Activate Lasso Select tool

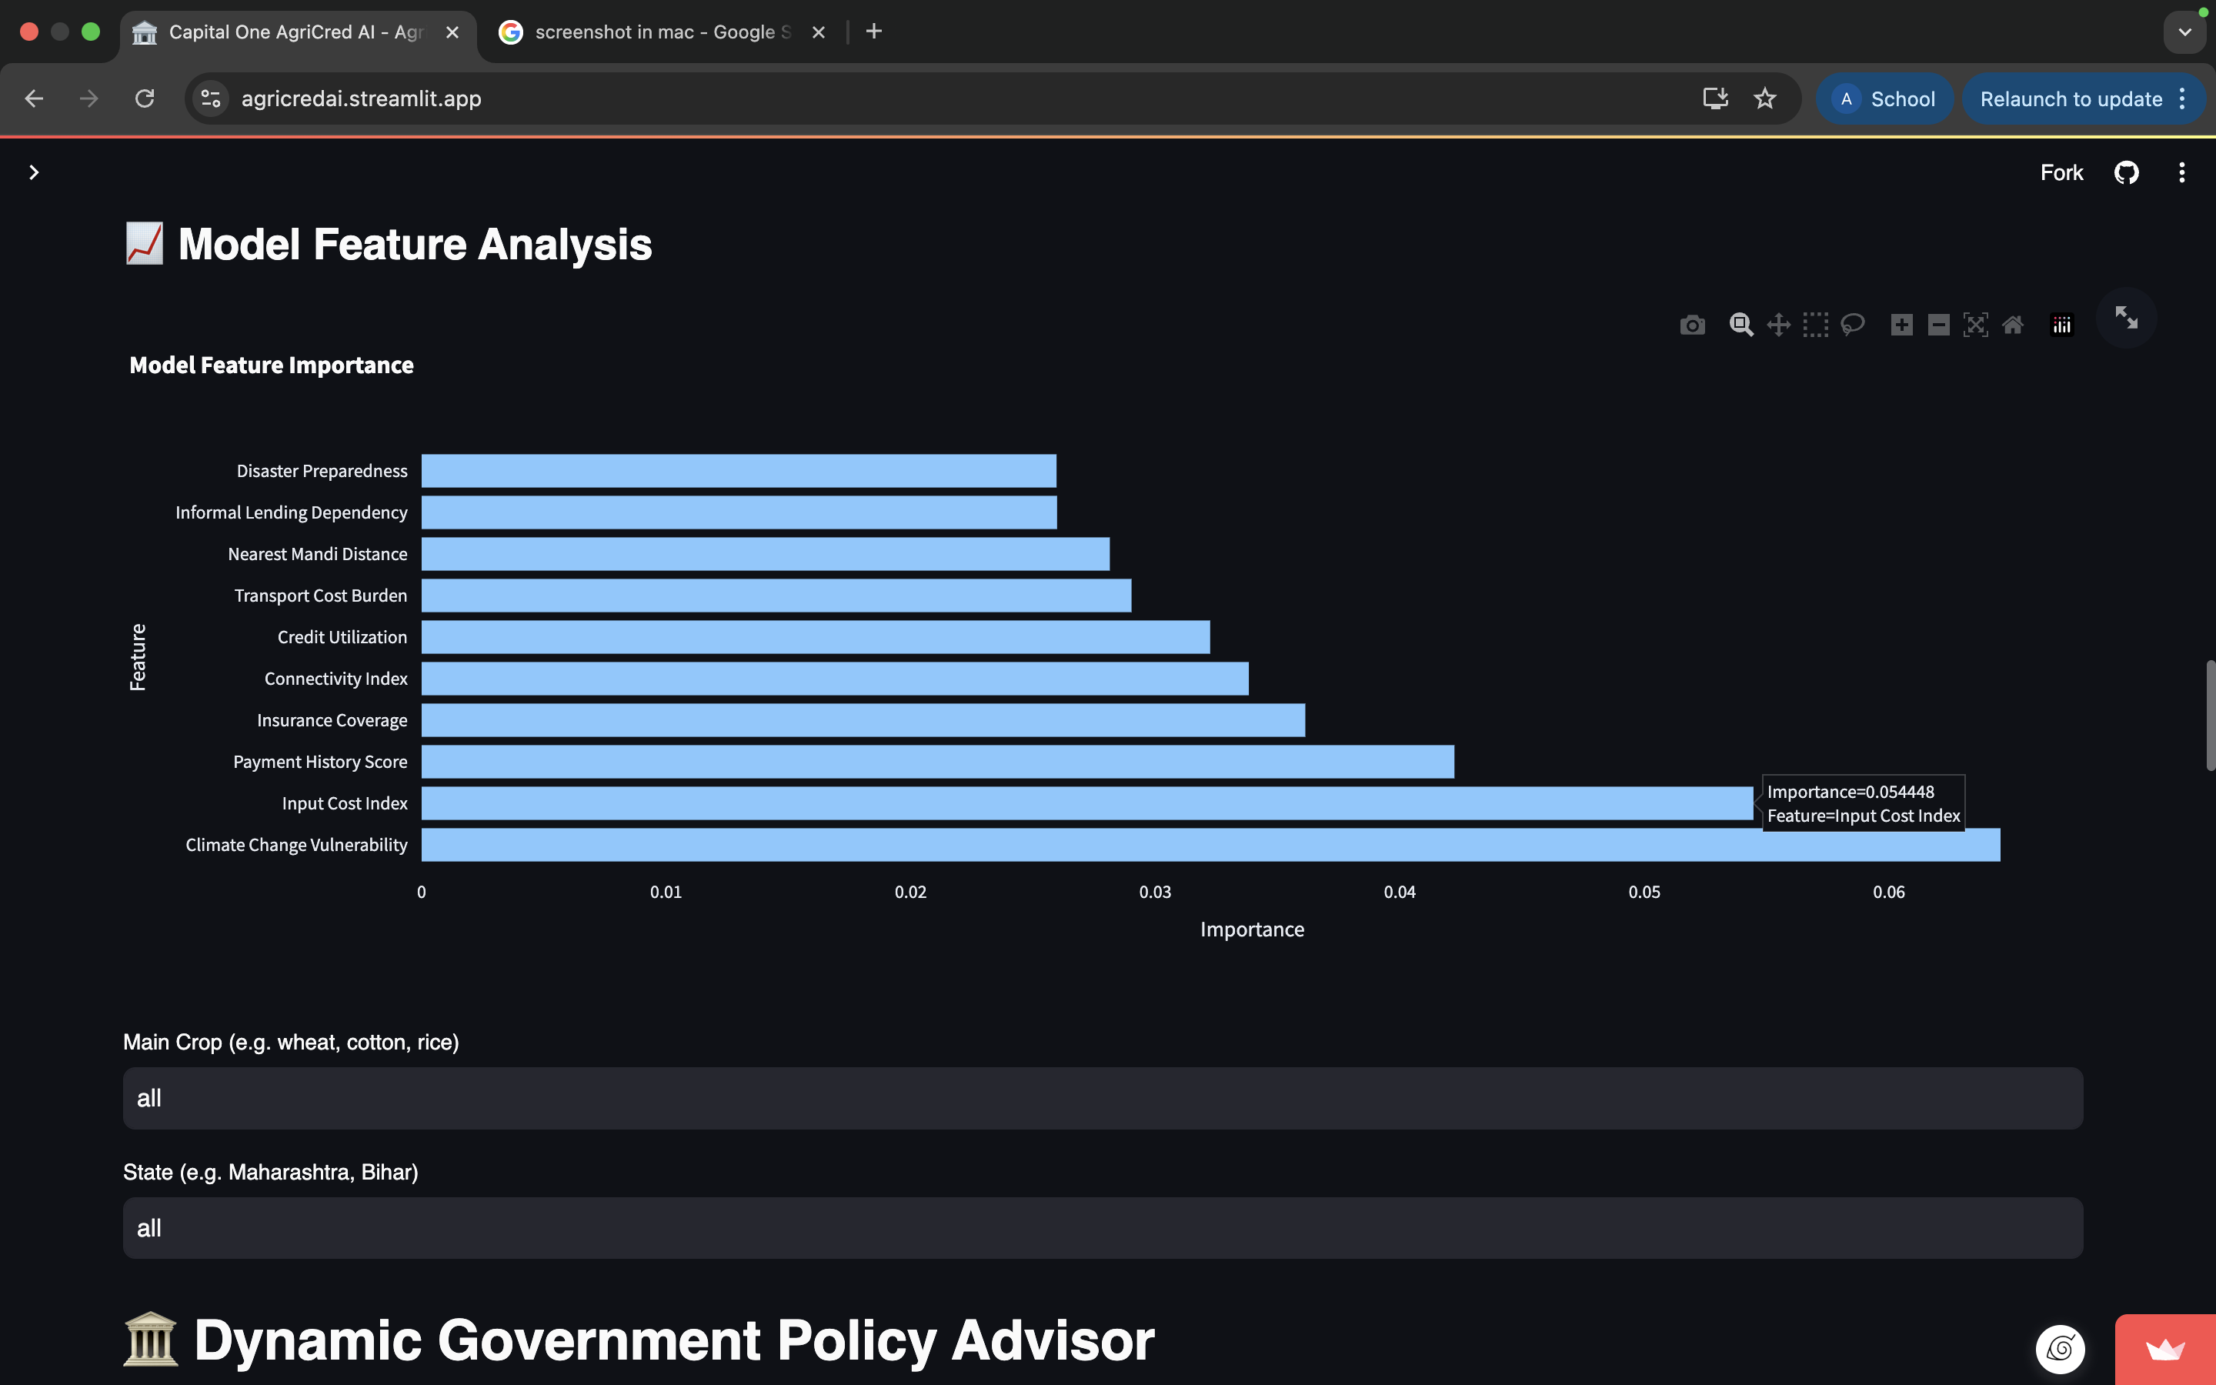pos(1853,325)
